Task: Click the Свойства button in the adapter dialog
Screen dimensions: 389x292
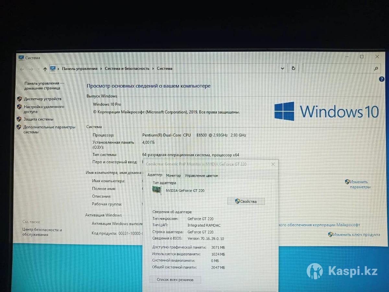Action: coord(246,201)
